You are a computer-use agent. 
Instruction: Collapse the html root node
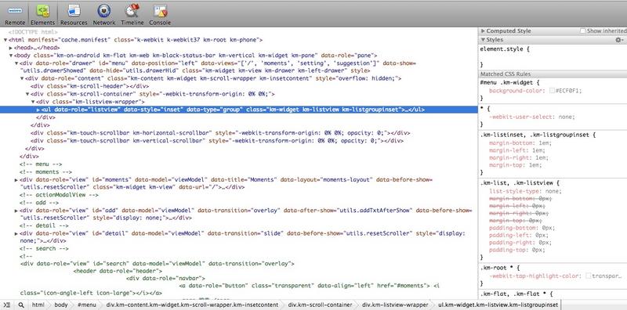[x=5, y=40]
